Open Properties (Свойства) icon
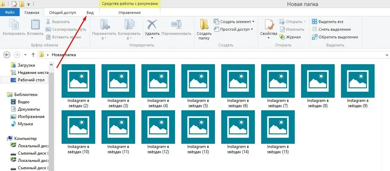The image size is (390, 171). 269,25
